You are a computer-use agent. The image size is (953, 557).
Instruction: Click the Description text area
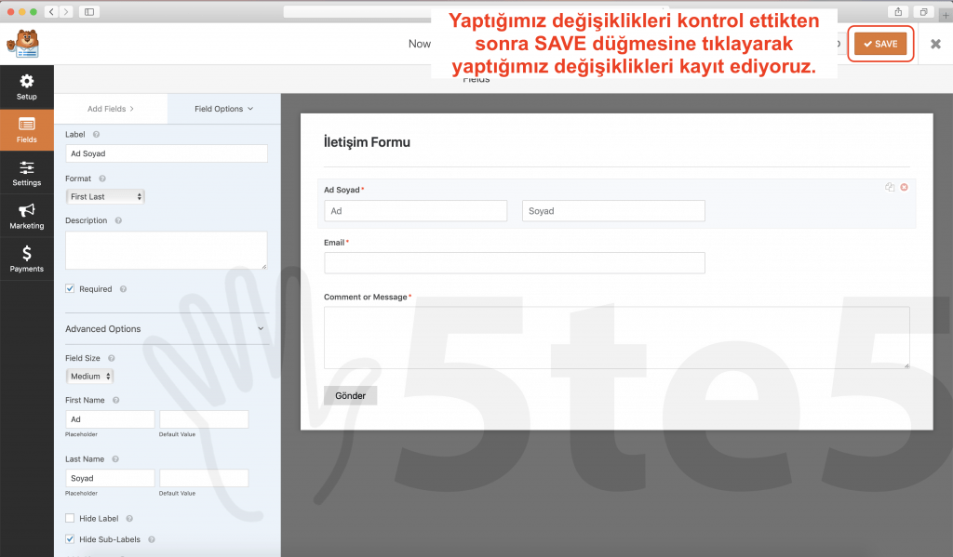(166, 250)
